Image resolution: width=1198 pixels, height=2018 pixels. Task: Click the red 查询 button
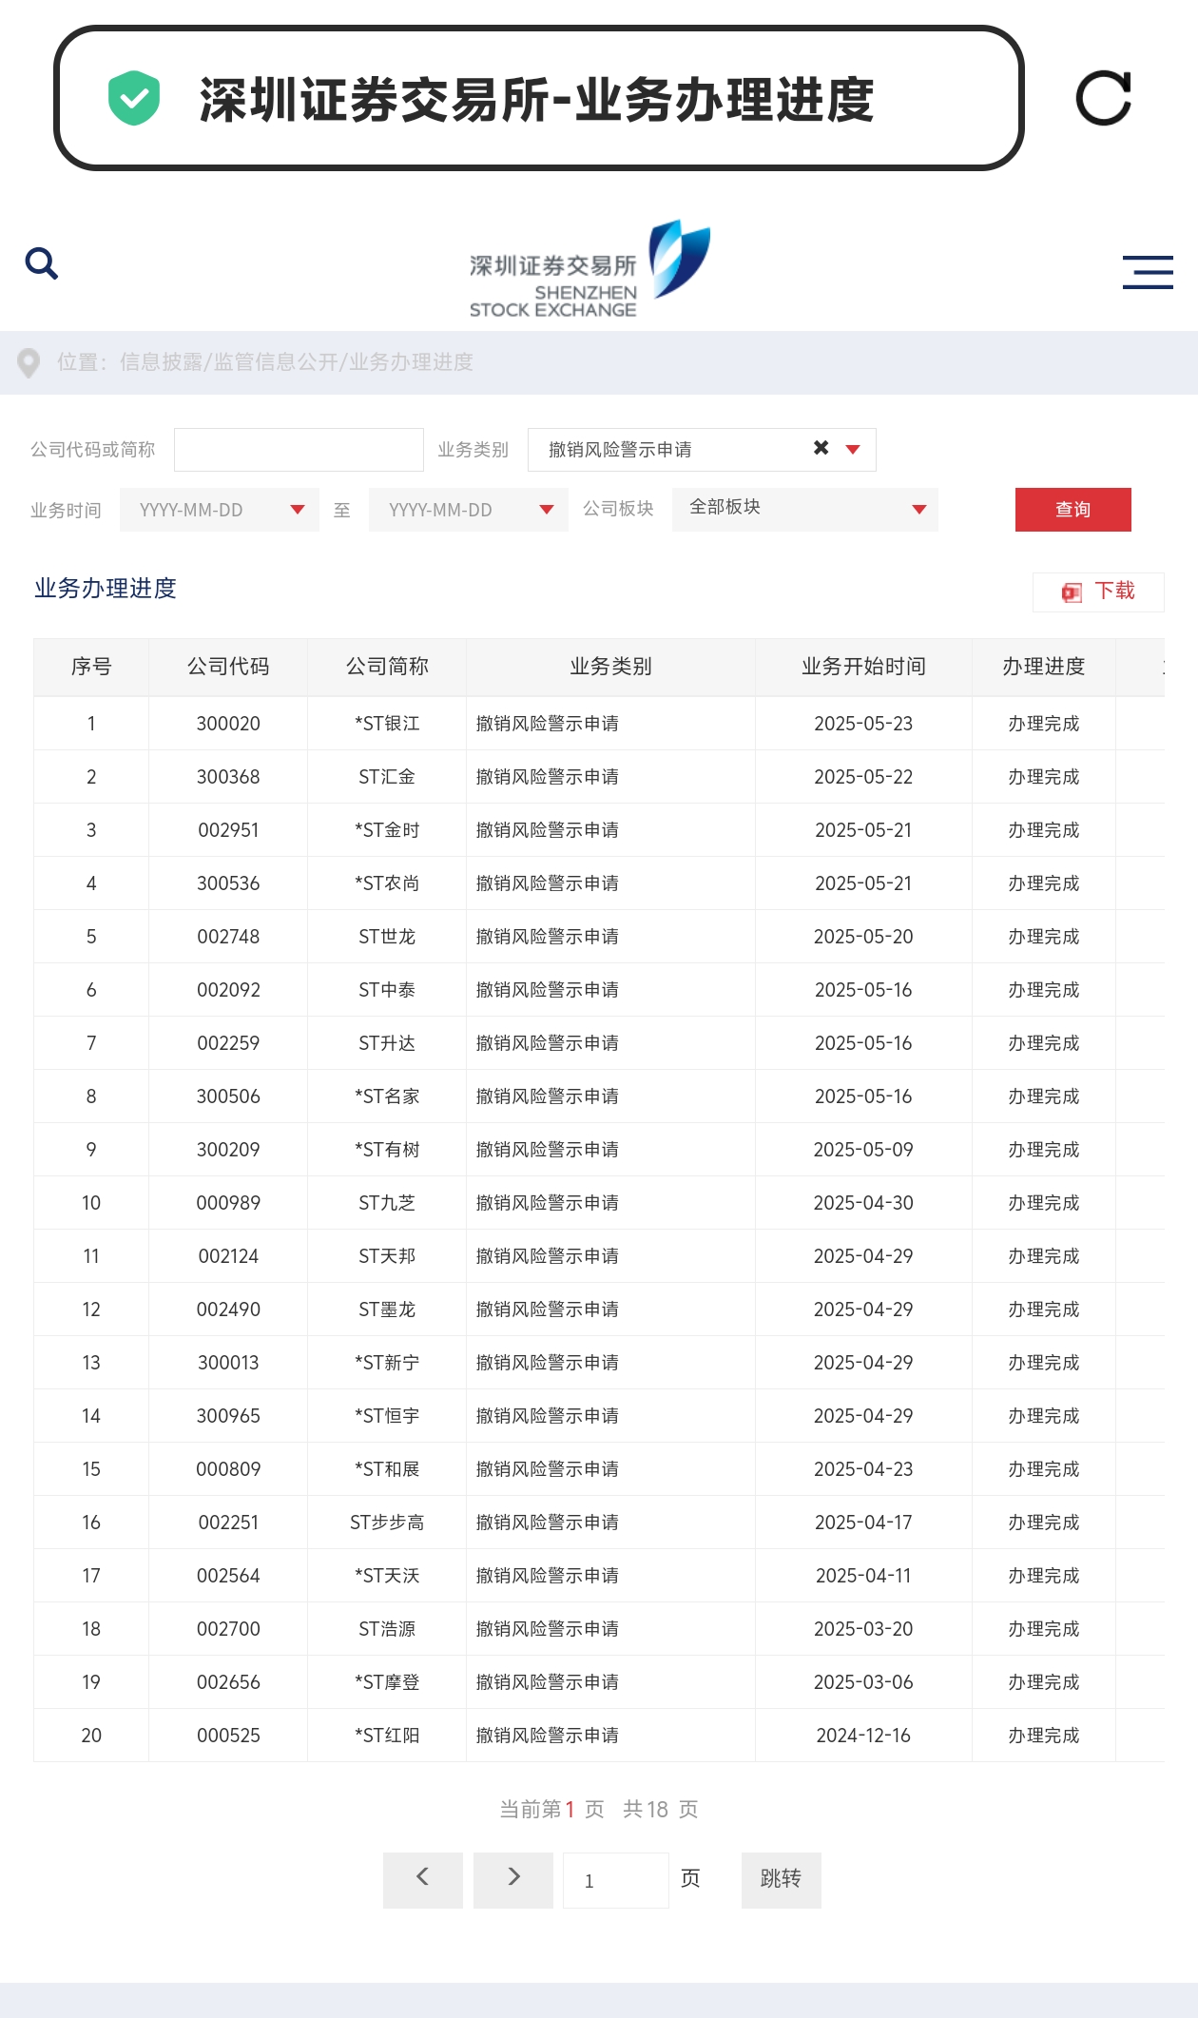[1073, 510]
